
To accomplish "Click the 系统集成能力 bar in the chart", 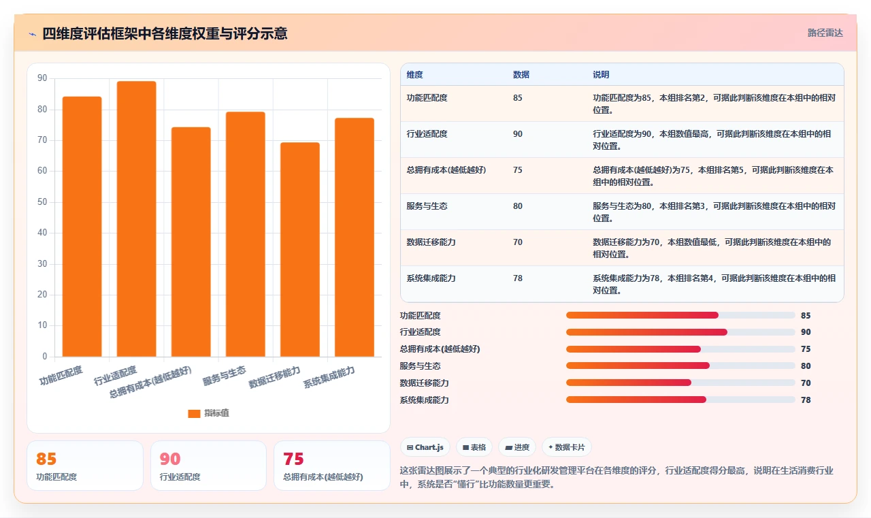I will [355, 238].
